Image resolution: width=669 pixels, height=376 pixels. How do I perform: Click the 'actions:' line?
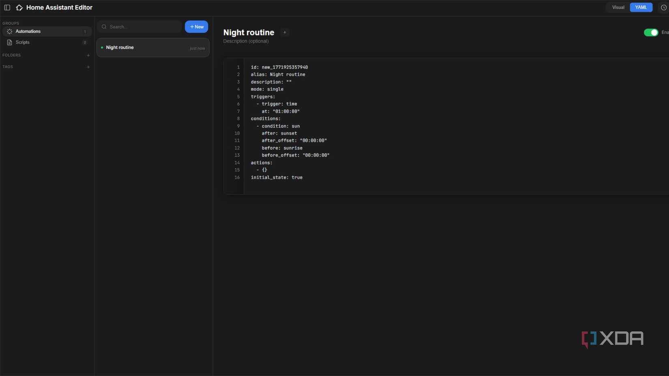point(262,163)
